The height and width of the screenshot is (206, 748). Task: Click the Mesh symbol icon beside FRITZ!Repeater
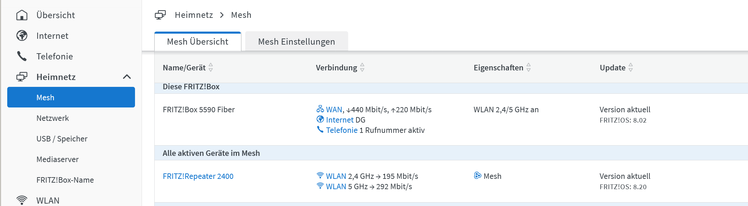477,176
